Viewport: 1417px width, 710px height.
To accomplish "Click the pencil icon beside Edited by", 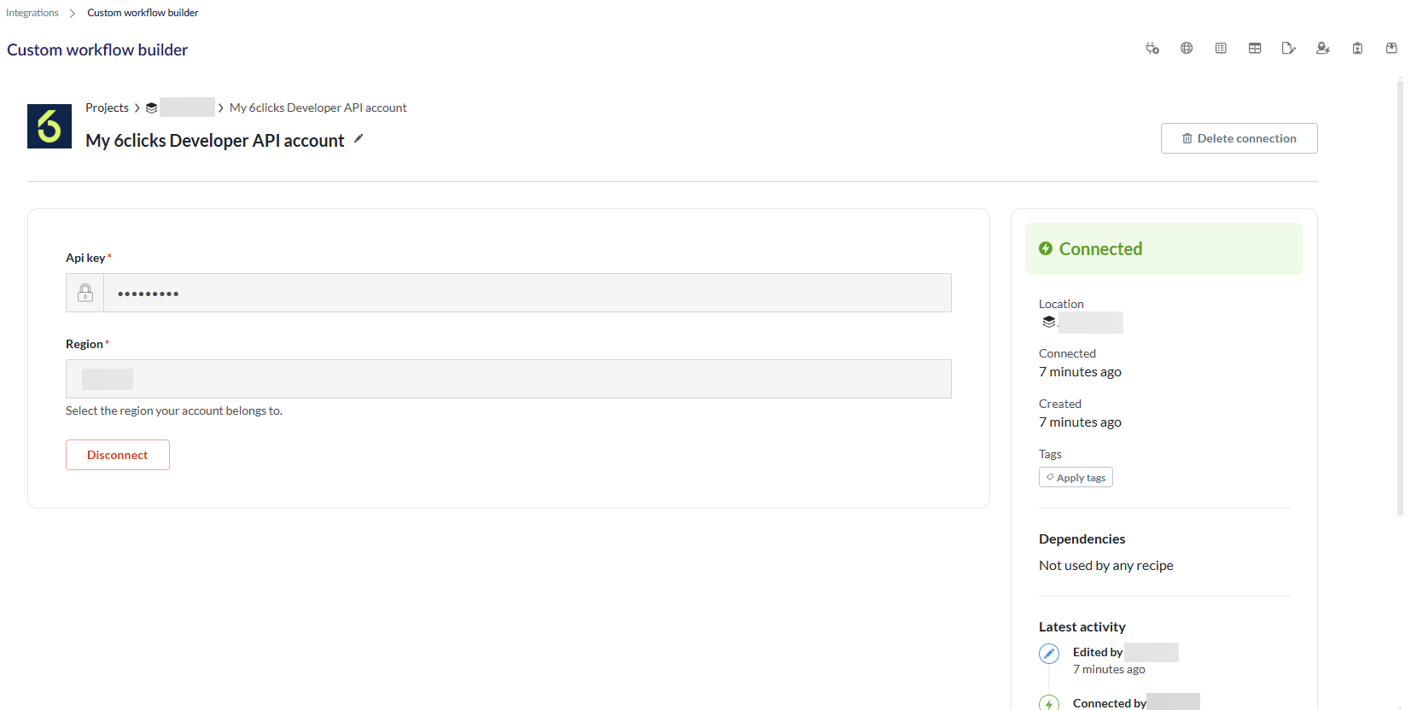I will (x=1049, y=654).
